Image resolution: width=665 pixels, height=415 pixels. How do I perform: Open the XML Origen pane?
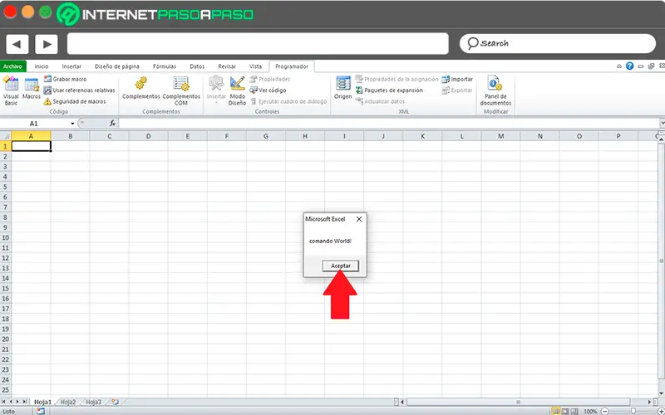[x=342, y=88]
